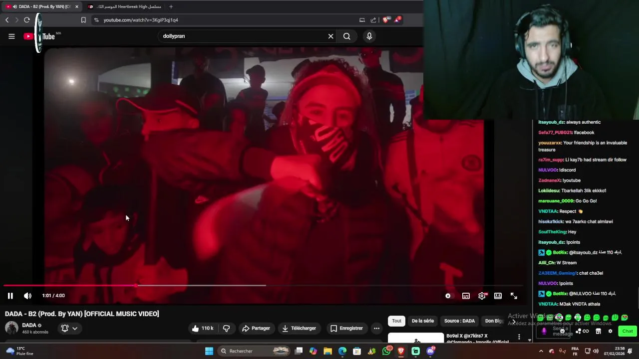Start voice search with the microphone icon
The width and height of the screenshot is (639, 359).
pyautogui.click(x=369, y=36)
